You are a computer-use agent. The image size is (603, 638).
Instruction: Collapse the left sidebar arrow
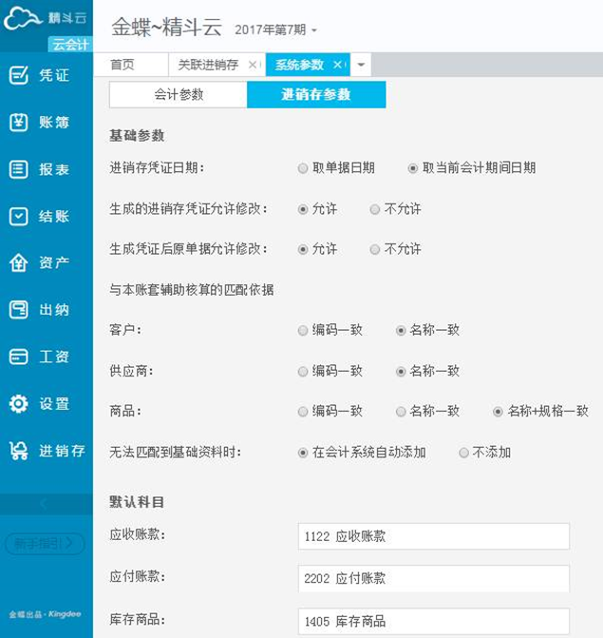[x=44, y=504]
